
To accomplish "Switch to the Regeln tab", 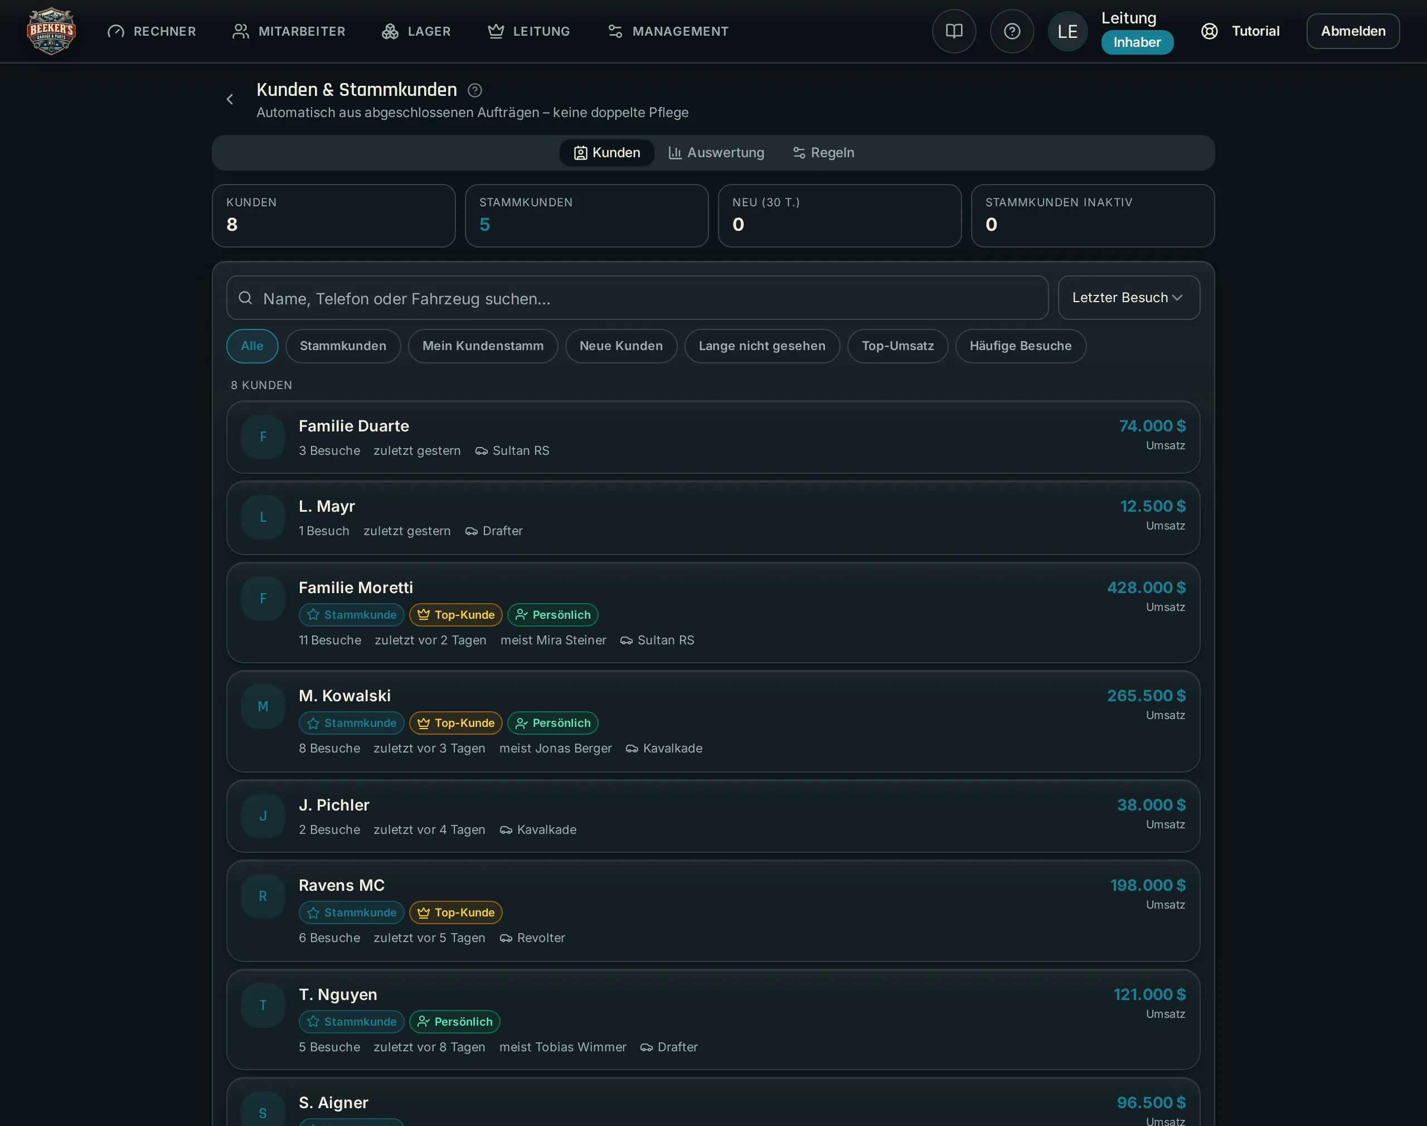I will [823, 153].
